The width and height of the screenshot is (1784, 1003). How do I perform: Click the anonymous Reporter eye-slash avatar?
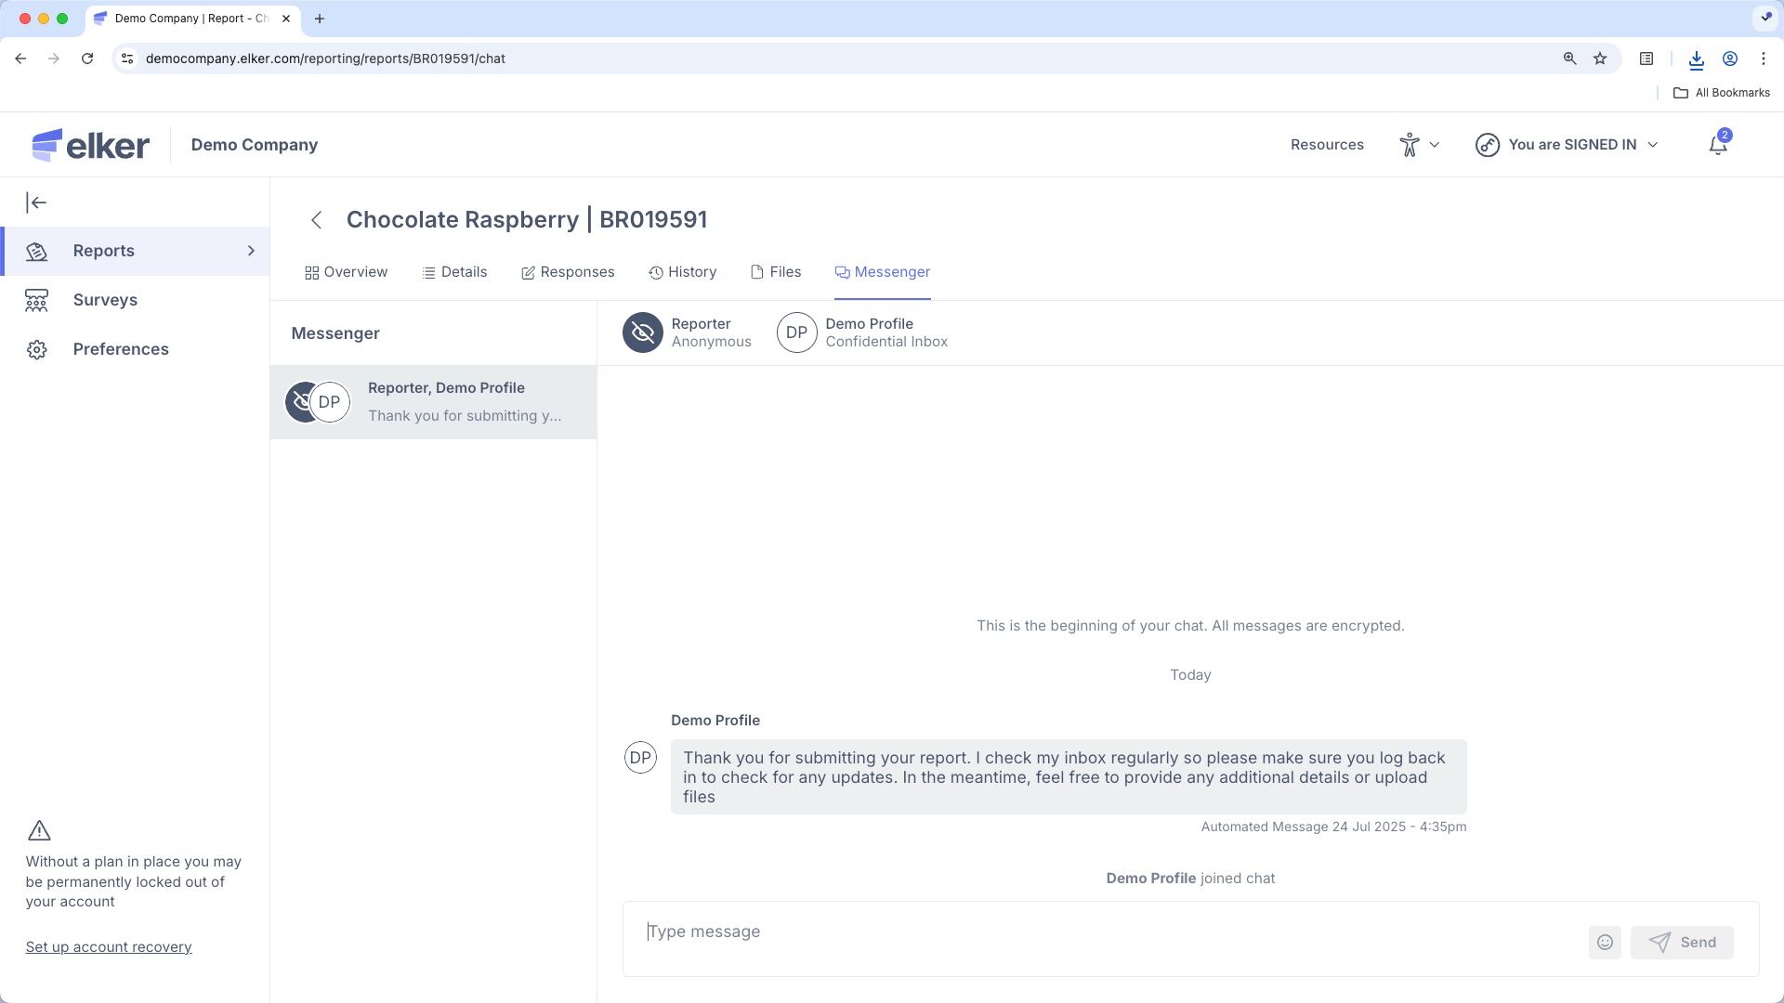pos(643,332)
